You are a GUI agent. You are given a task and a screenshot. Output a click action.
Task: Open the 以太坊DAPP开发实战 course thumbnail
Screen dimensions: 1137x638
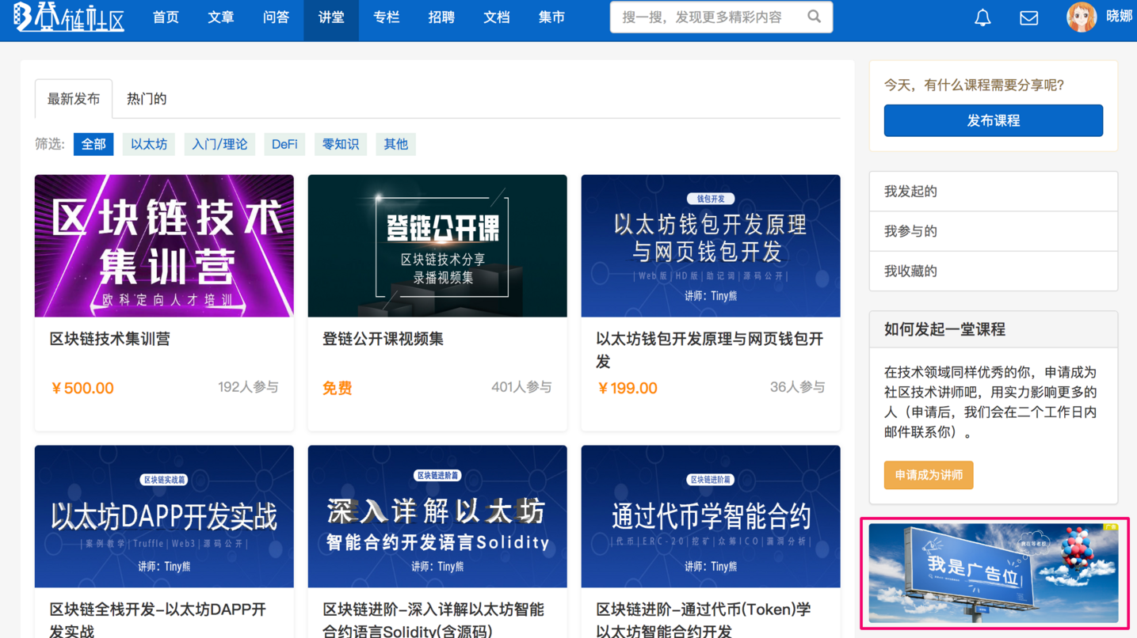click(164, 516)
